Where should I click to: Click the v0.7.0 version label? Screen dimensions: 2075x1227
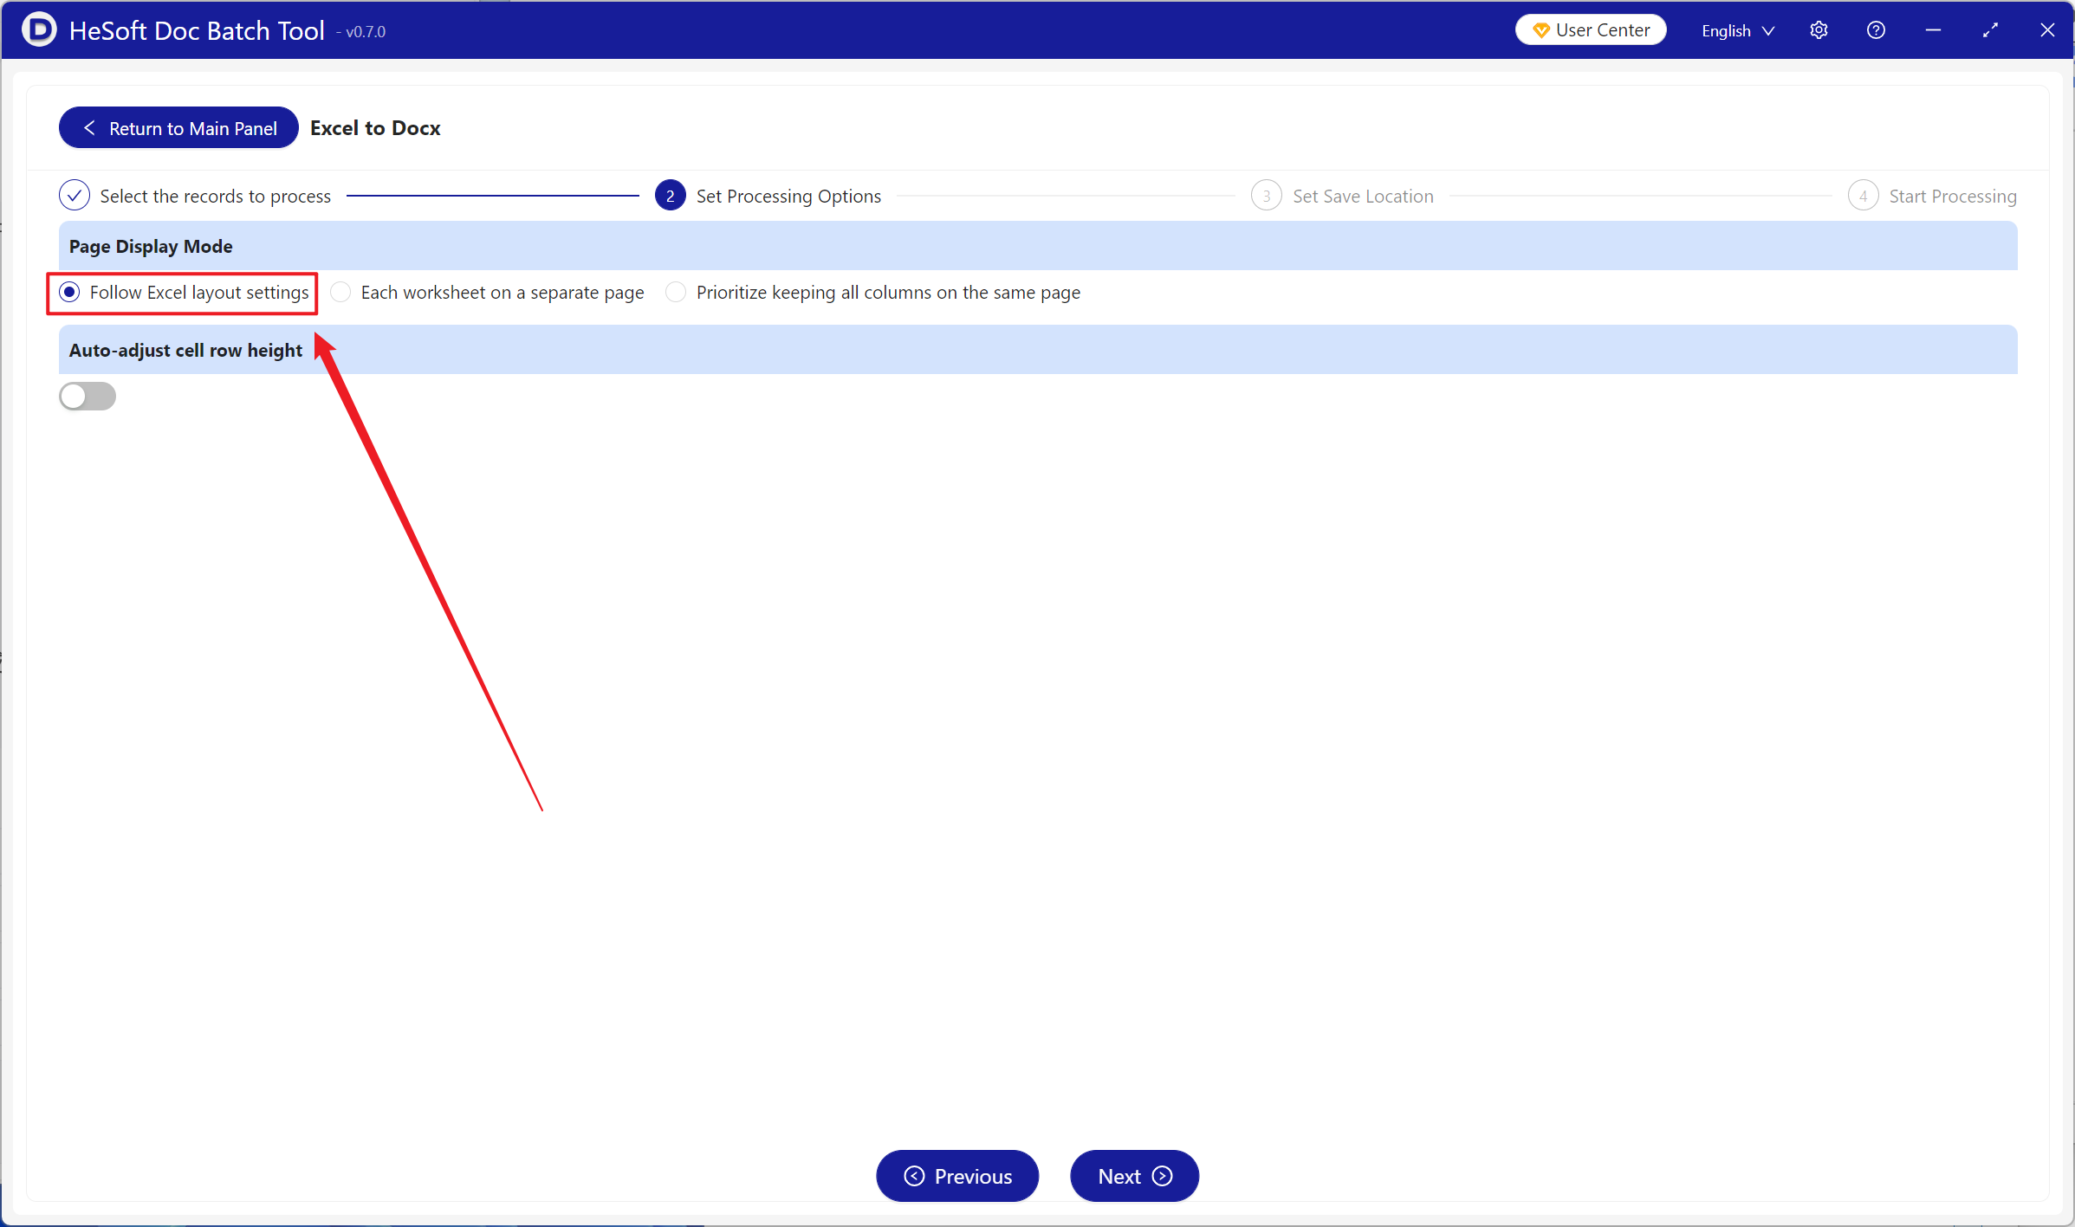[365, 32]
